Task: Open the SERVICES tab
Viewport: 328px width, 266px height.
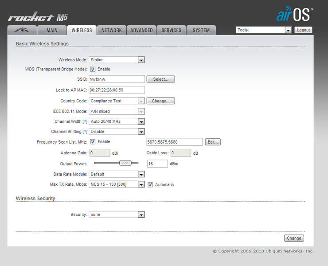Action: [172, 30]
